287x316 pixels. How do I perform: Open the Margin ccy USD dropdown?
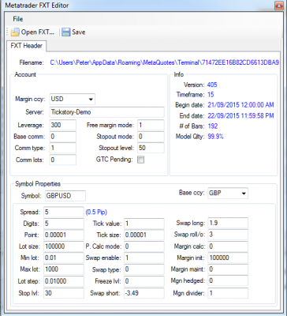click(73, 99)
